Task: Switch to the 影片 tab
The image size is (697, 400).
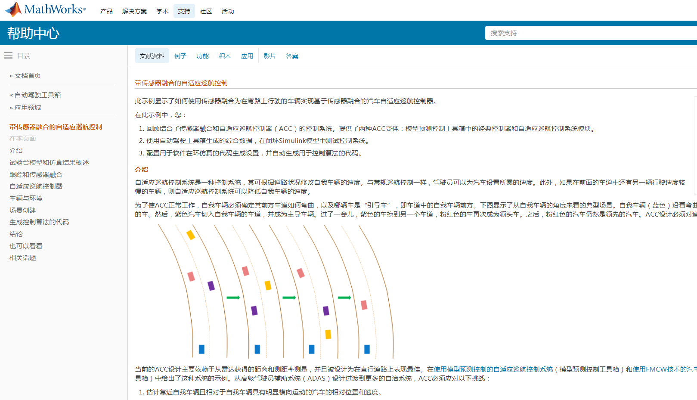Action: click(x=270, y=56)
